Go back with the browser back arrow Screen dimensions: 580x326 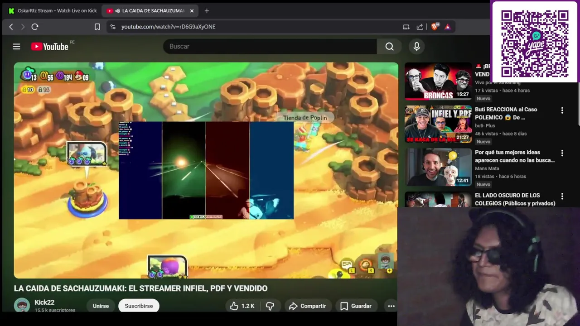pyautogui.click(x=11, y=27)
